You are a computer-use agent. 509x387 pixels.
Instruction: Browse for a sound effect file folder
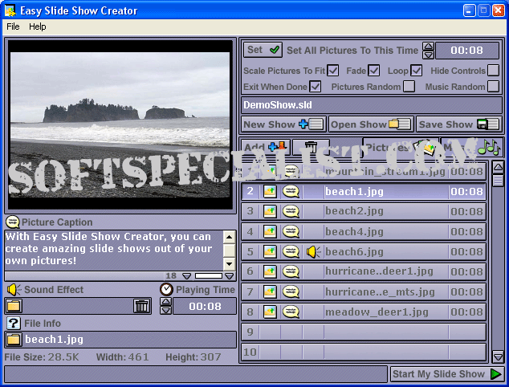14,306
